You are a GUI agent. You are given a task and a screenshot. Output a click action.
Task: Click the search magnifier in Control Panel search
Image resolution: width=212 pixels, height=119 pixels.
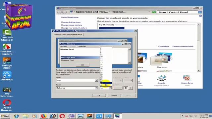[200, 12]
